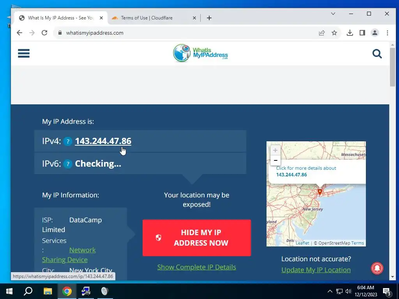
Task: Click the scrollbar down arrow
Action: click(392, 277)
